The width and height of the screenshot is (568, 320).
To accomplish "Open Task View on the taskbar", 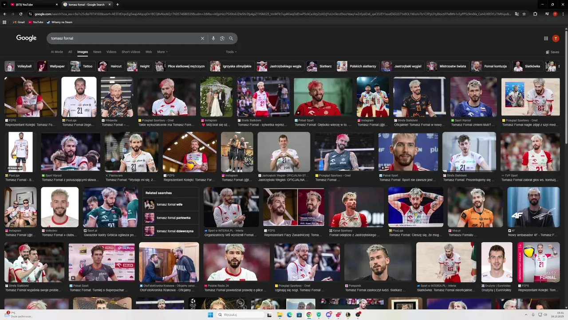I will pyautogui.click(x=269, y=315).
